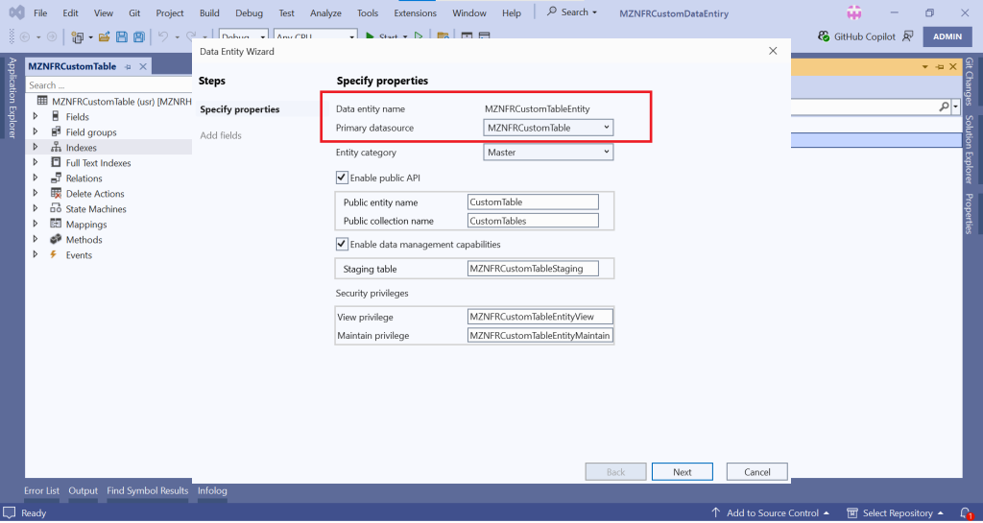This screenshot has width=983, height=523.
Task: Open the Primary datasource dropdown
Action: [x=548, y=128]
